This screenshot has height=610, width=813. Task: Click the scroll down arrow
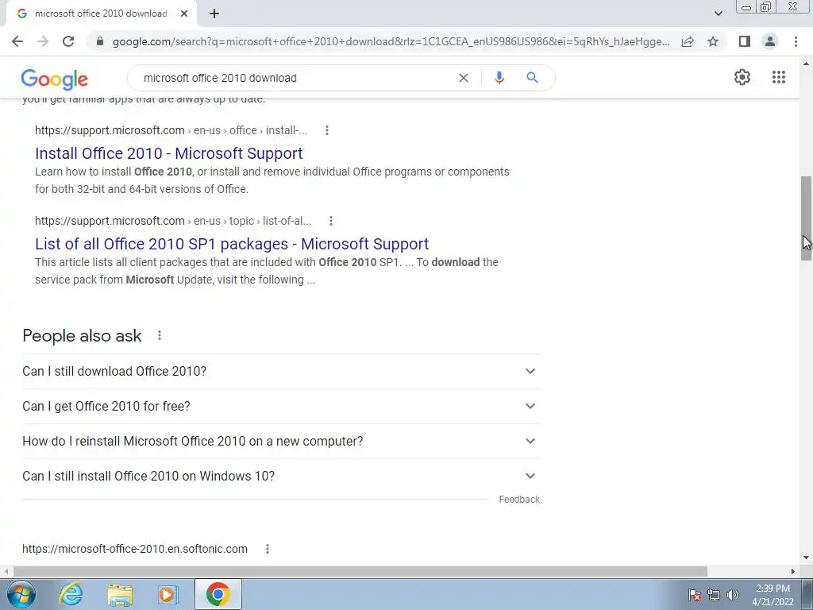806,558
